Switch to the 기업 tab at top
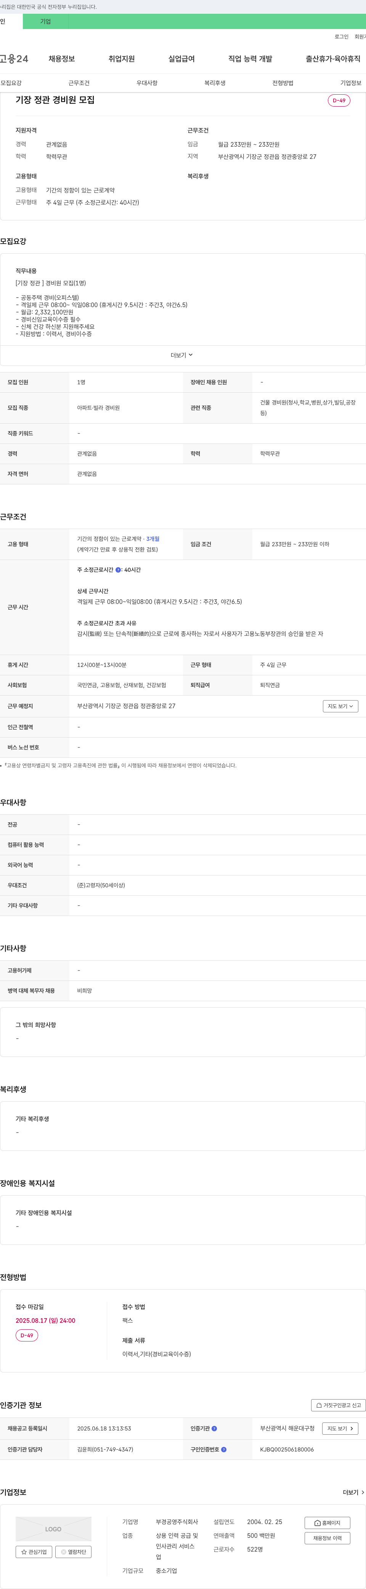The image size is (366, 1589). click(46, 22)
